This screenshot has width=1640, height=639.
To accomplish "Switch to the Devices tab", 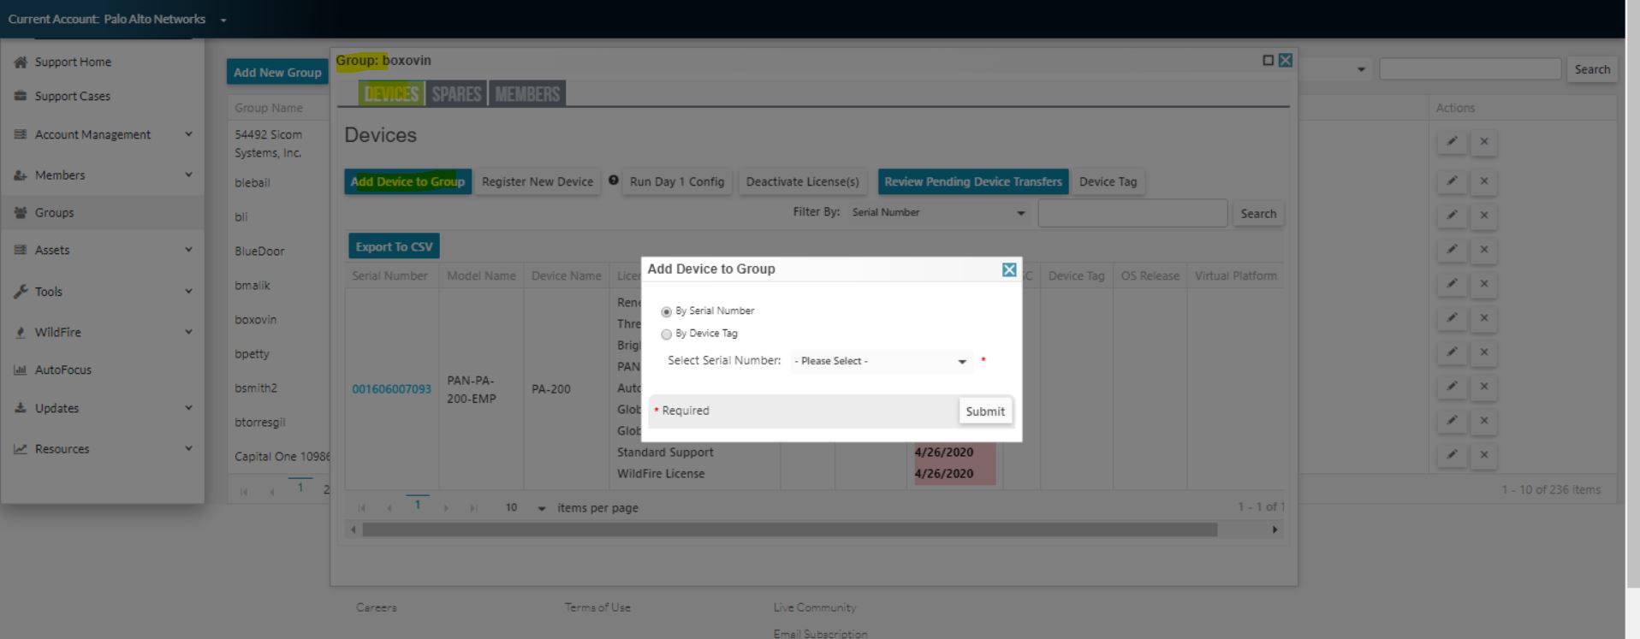I will [x=391, y=94].
